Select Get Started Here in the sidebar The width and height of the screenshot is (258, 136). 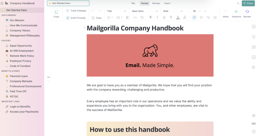click(22, 10)
